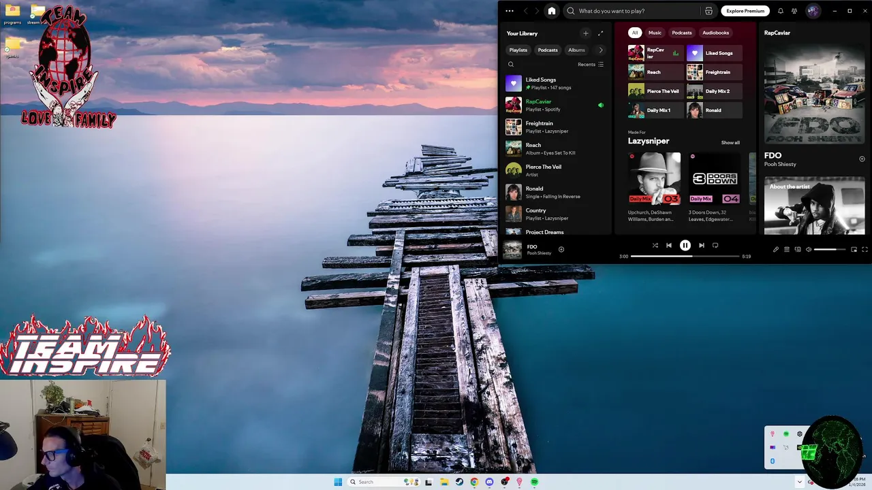
Task: Open Google Chrome from the taskbar
Action: pyautogui.click(x=474, y=482)
